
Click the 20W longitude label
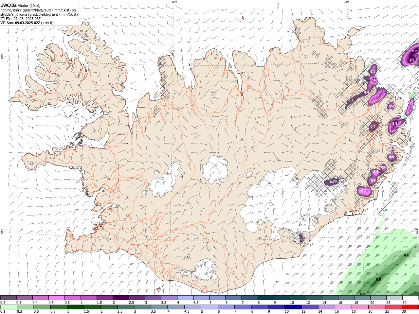[174, 2]
